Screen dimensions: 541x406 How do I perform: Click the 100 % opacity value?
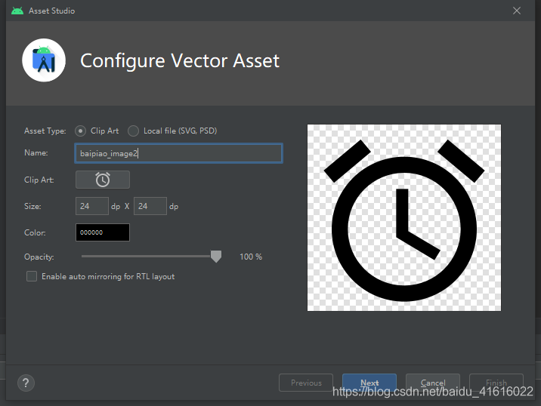251,257
